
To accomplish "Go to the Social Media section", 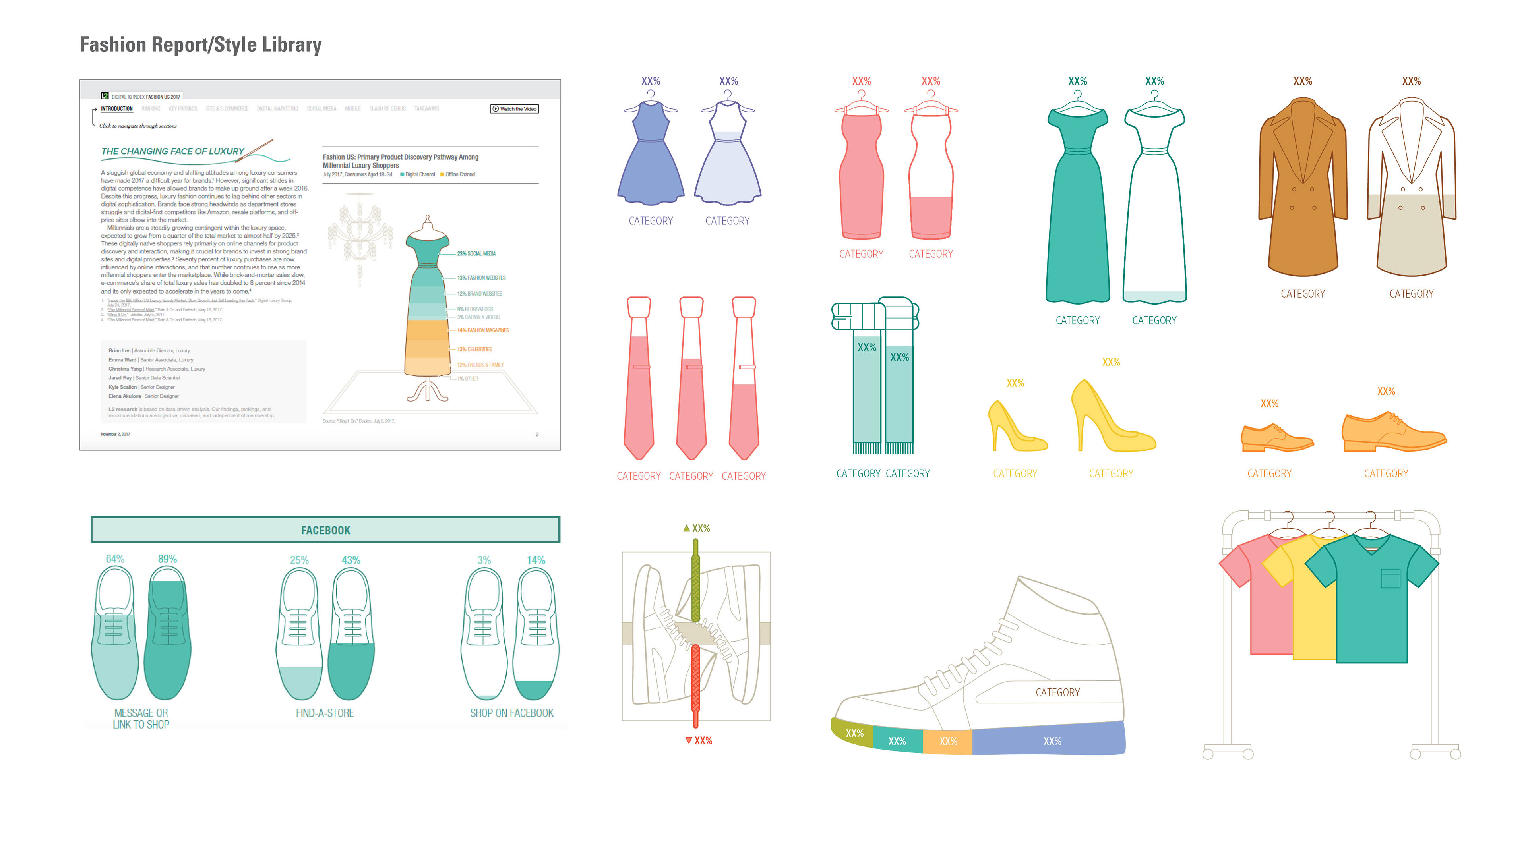I will [x=321, y=109].
